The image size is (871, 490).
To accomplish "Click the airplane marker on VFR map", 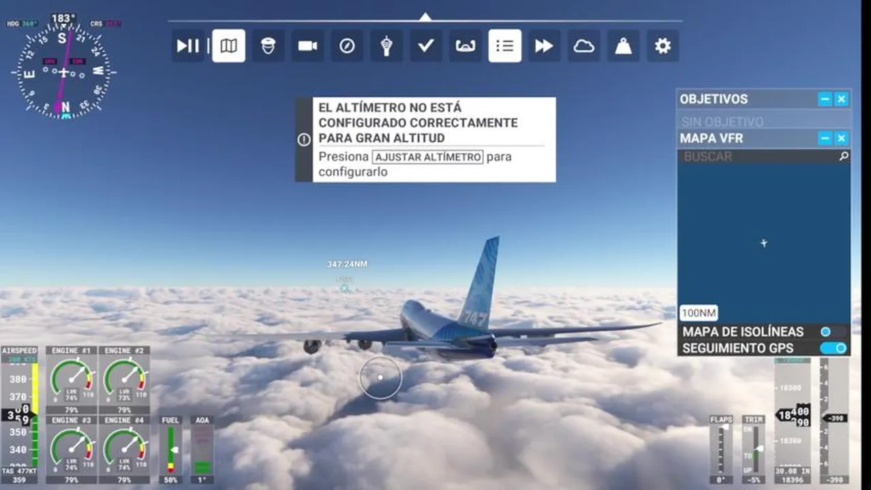I will pos(763,243).
